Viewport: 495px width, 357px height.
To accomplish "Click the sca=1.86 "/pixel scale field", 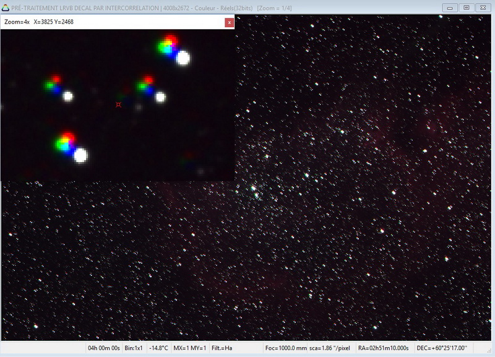I will click(330, 348).
